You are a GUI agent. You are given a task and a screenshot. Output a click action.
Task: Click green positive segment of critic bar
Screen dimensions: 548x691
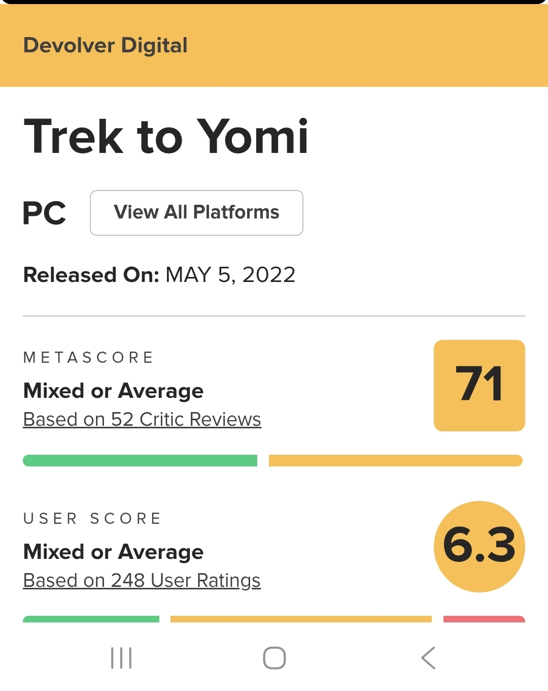(140, 460)
